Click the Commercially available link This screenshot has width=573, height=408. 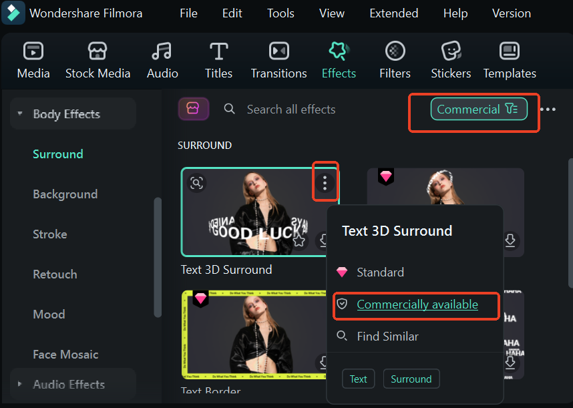(417, 304)
